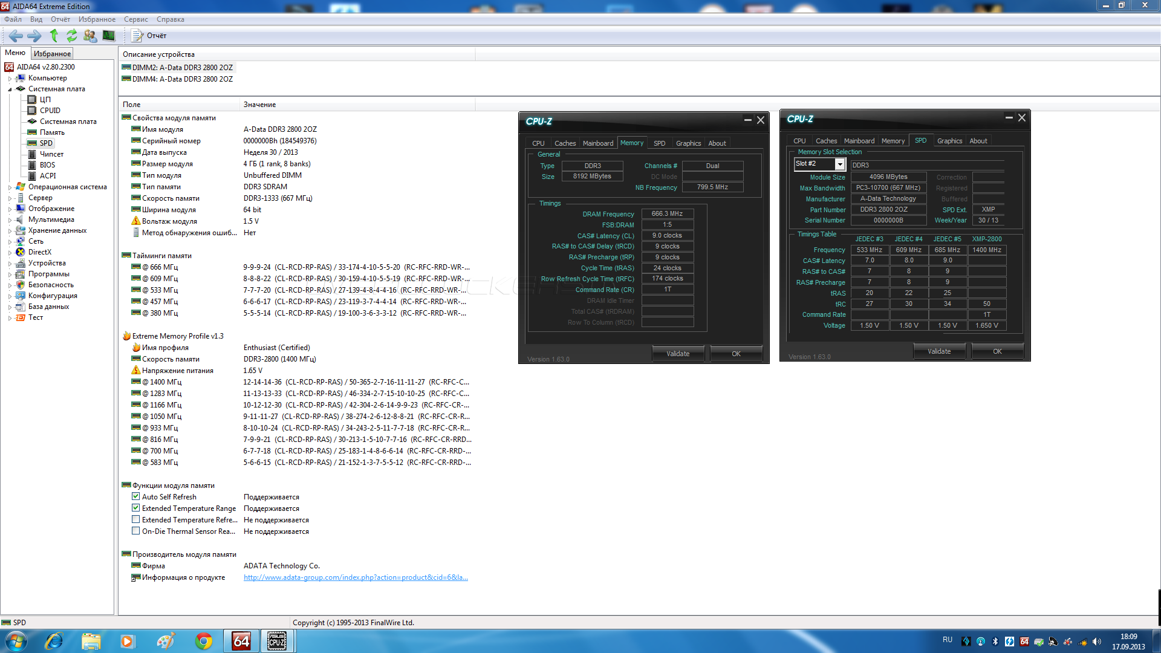Click the Validate button in right CPU-Z
Screen dimensions: 1161x653
coord(939,351)
